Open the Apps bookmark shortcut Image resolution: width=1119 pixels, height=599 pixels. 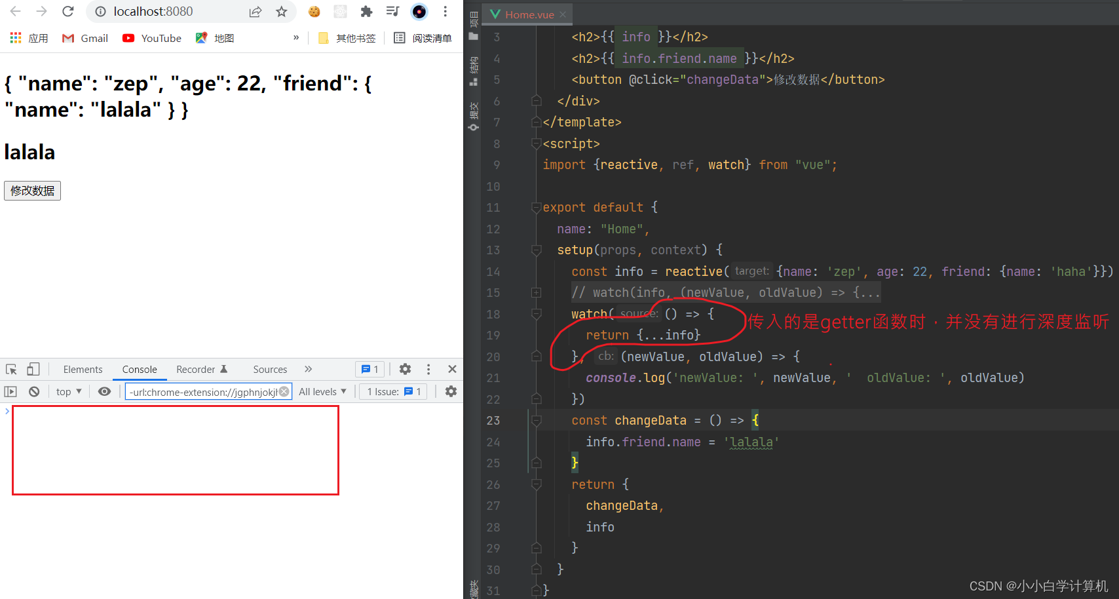pos(29,38)
